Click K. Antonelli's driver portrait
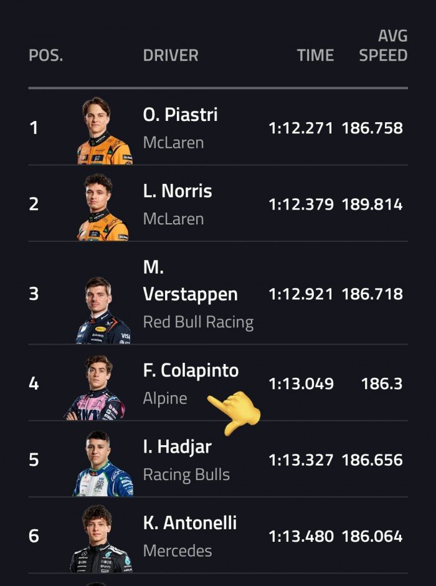 click(x=101, y=539)
